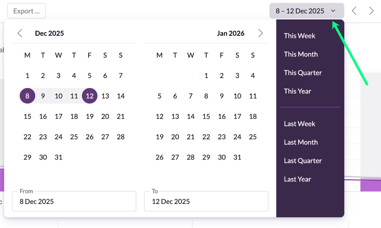The height and width of the screenshot is (228, 381).
Task: Select December 8 start date
Action: click(x=27, y=96)
